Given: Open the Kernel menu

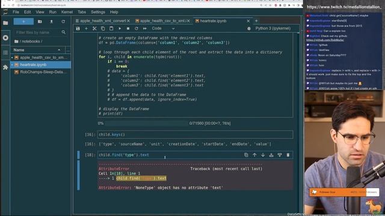Looking at the screenshot, I should (67, 12).
